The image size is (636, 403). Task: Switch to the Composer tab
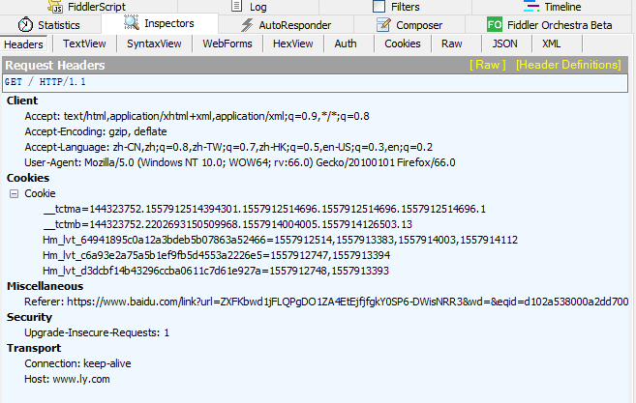(x=409, y=25)
